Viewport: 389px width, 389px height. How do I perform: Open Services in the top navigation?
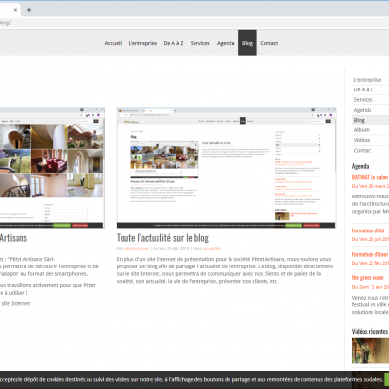(200, 43)
